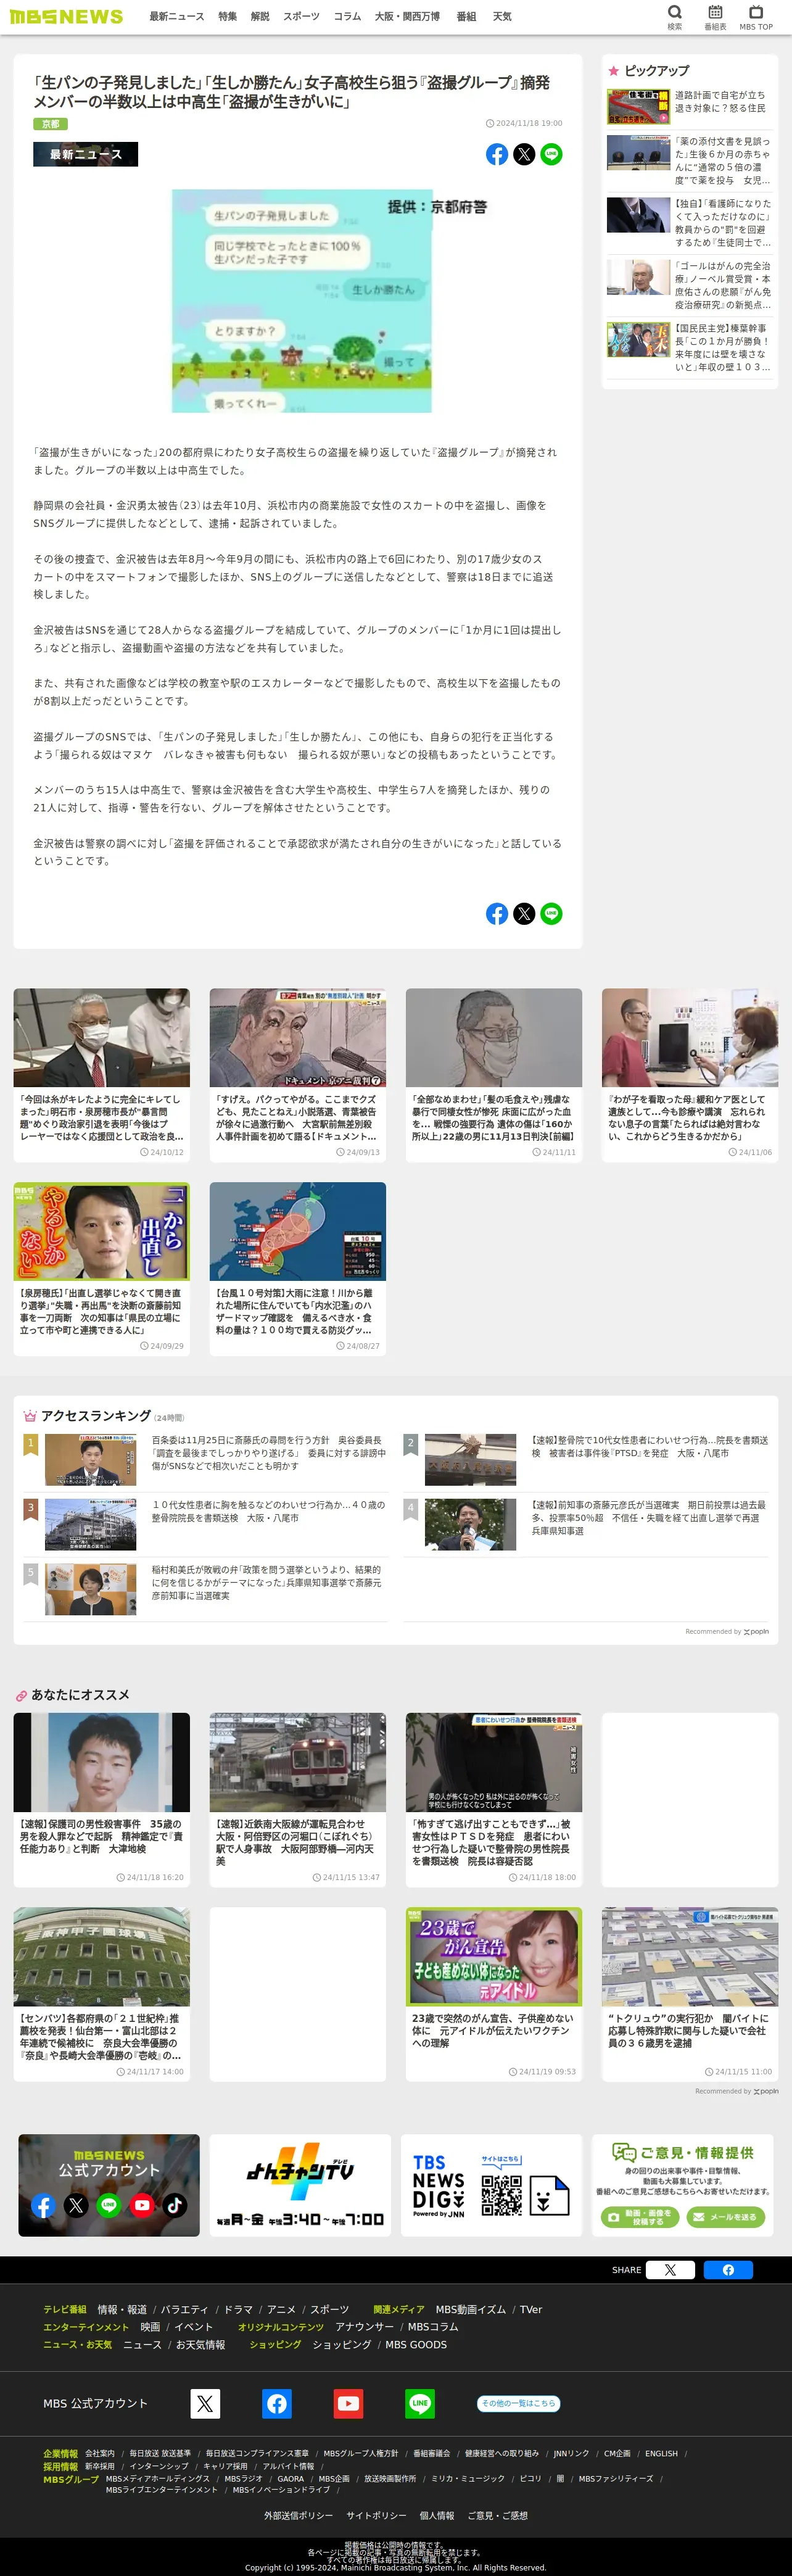
Task: Open X in footer MBS 公式アカウント row
Action: tap(205, 2403)
